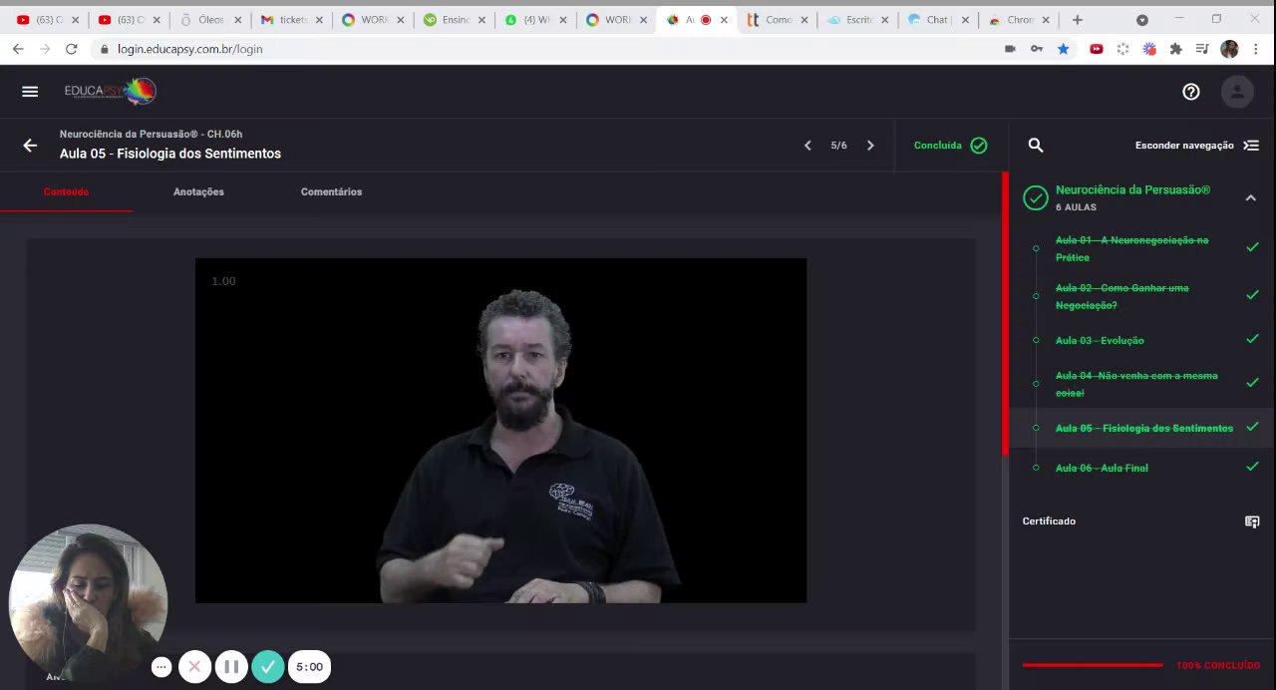The image size is (1276, 690).
Task: Click the checkmark beside Aula 04
Action: pyautogui.click(x=1252, y=383)
